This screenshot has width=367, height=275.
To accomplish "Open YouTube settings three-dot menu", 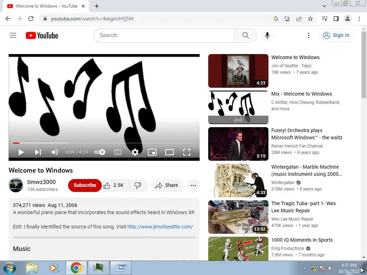I will click(309, 35).
